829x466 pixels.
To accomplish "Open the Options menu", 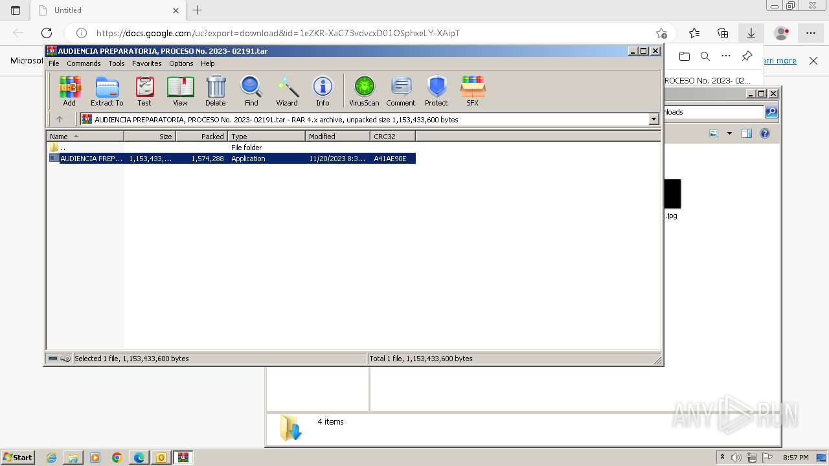I will [x=181, y=63].
